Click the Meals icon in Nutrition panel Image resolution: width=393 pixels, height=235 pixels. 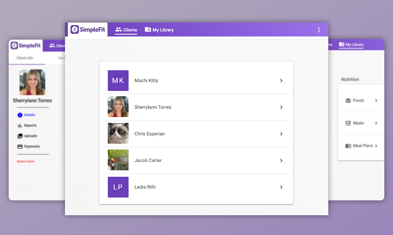coord(348,123)
